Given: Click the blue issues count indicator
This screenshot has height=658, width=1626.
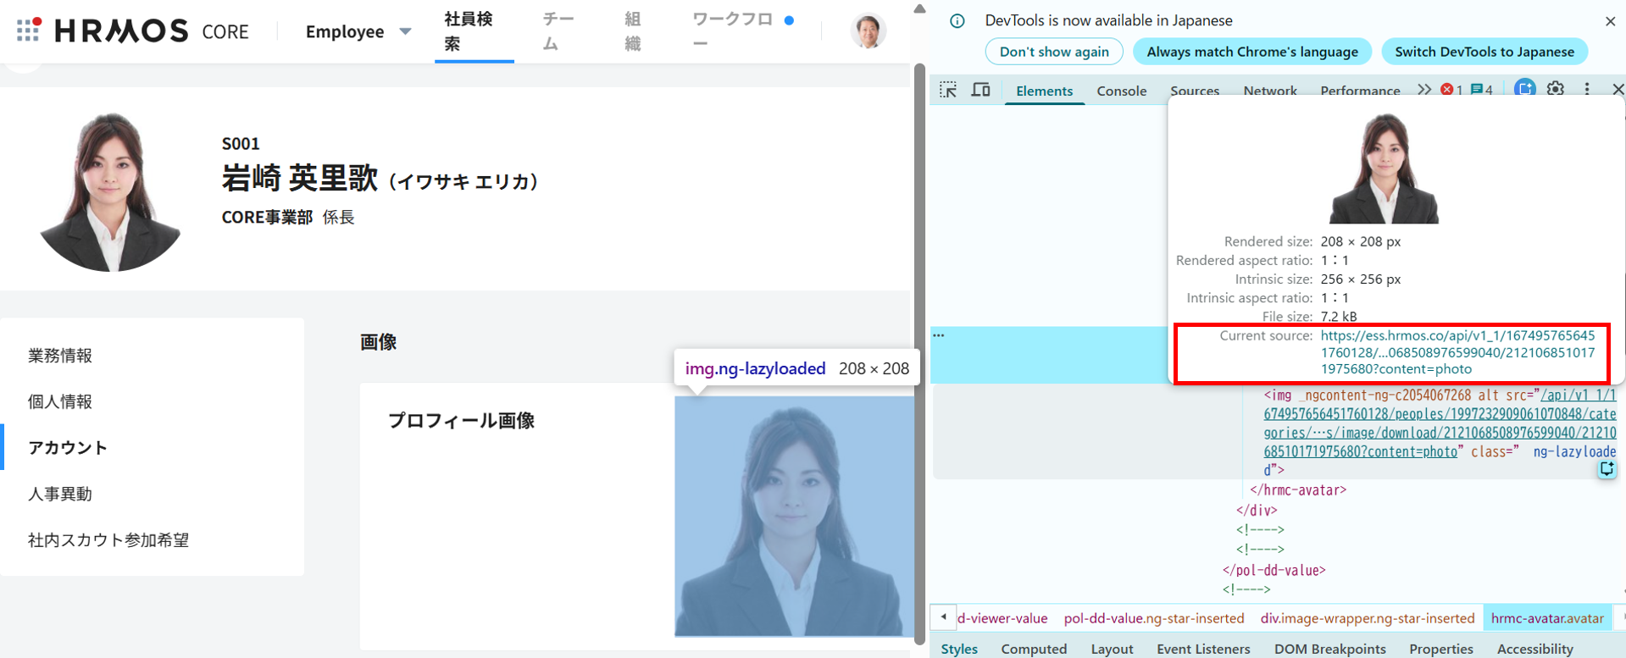Looking at the screenshot, I should (x=1482, y=90).
